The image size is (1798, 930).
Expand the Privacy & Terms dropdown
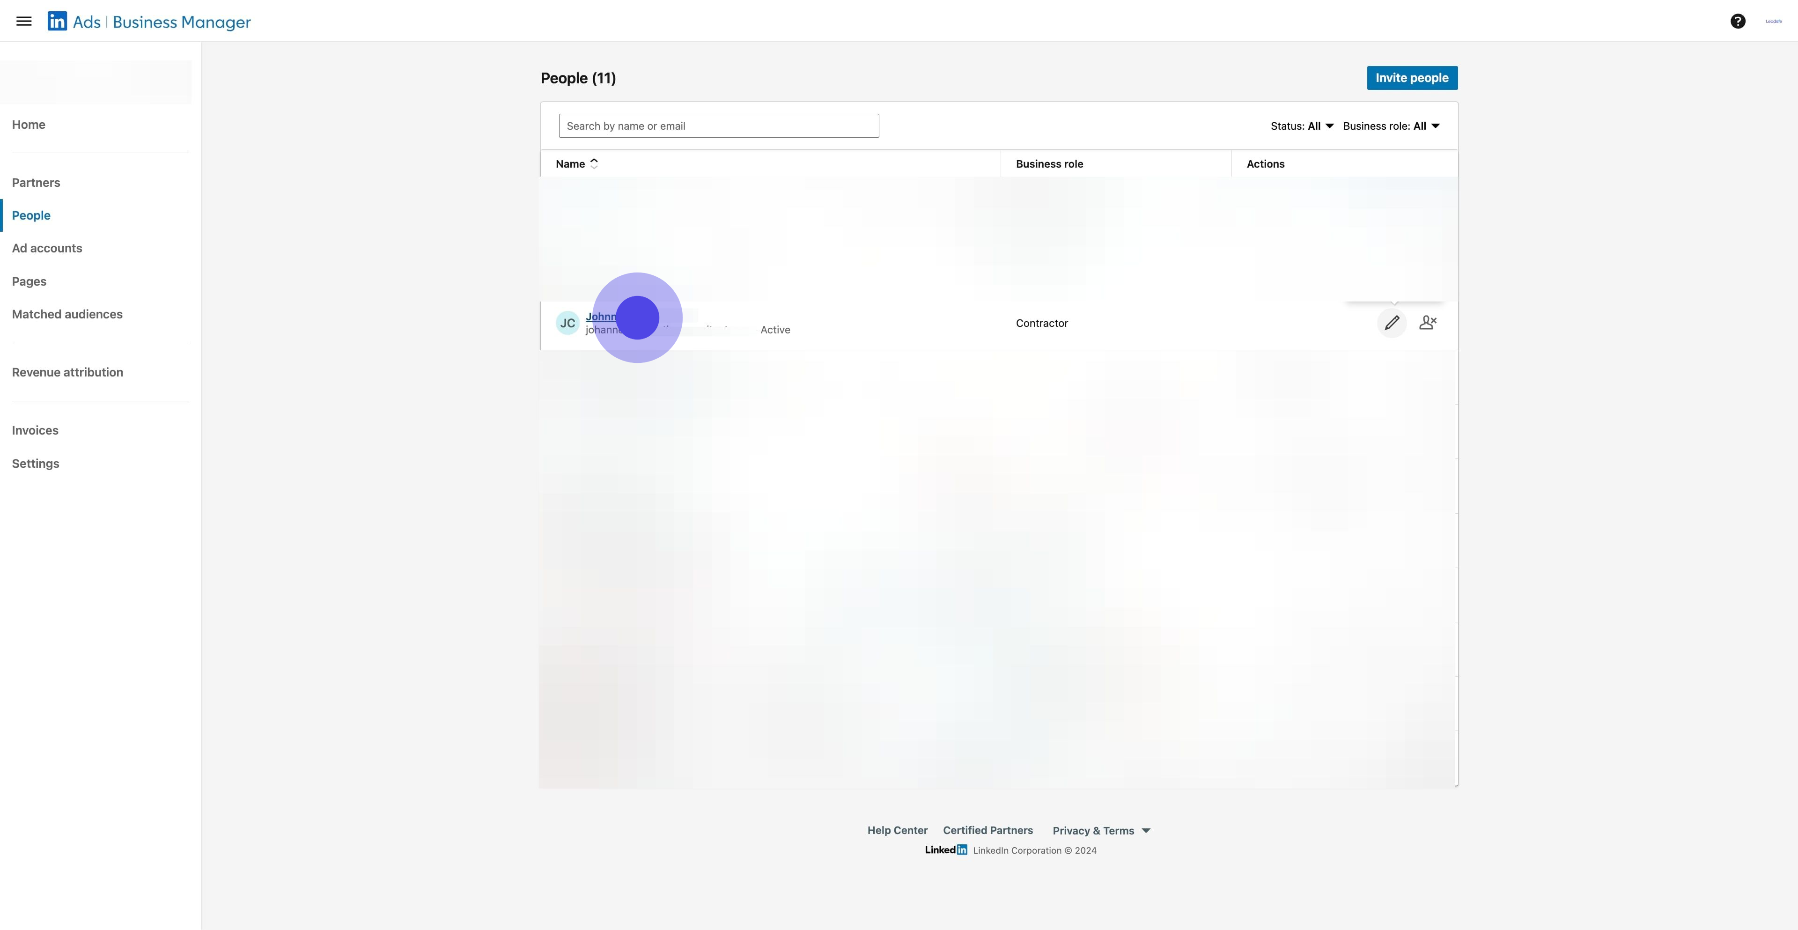[x=1101, y=830]
